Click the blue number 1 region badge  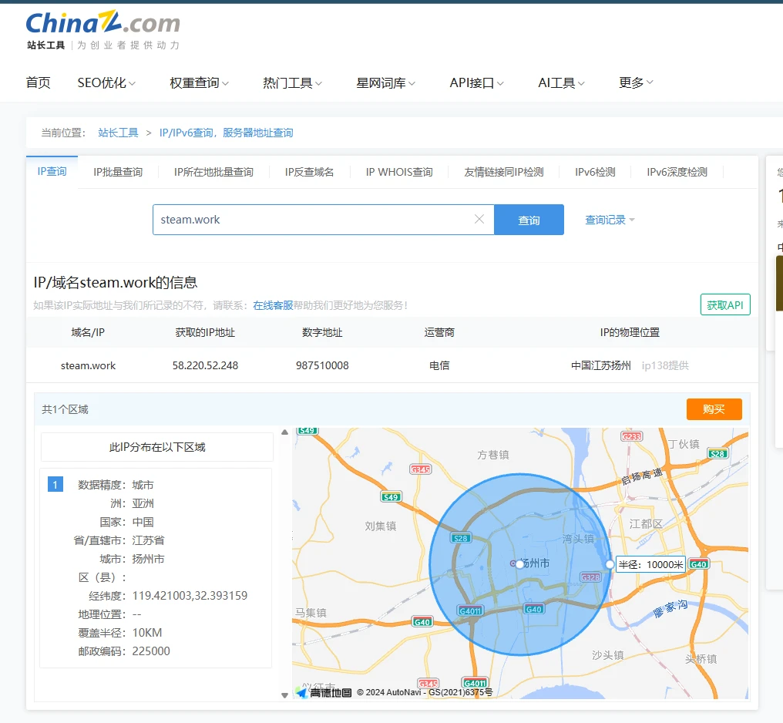(x=55, y=484)
